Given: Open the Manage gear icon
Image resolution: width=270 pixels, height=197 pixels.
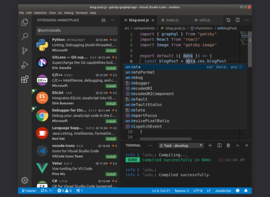Looking at the screenshot, I should pyautogui.click(x=25, y=180).
